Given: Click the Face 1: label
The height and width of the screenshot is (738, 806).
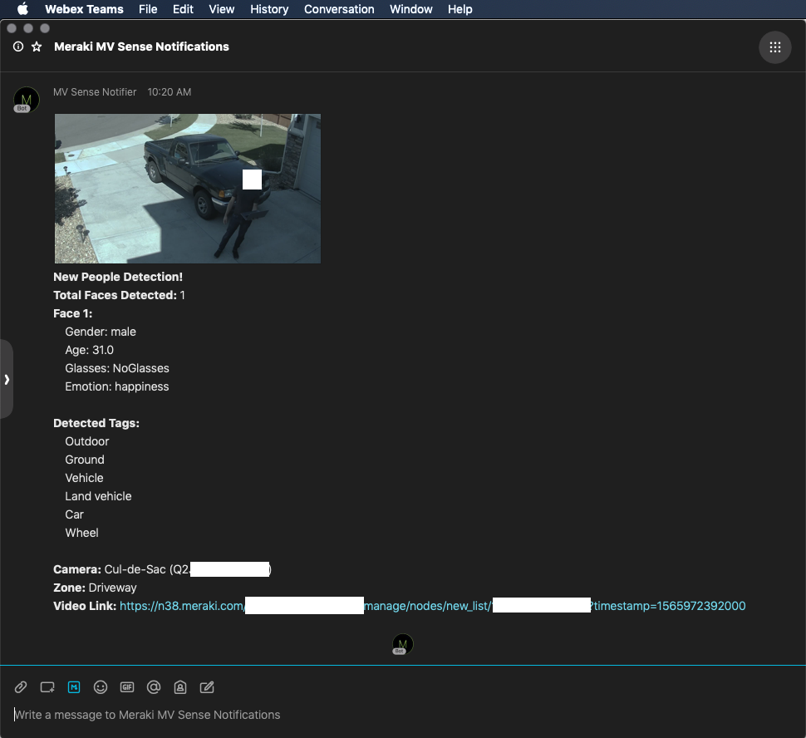Looking at the screenshot, I should [x=73, y=313].
